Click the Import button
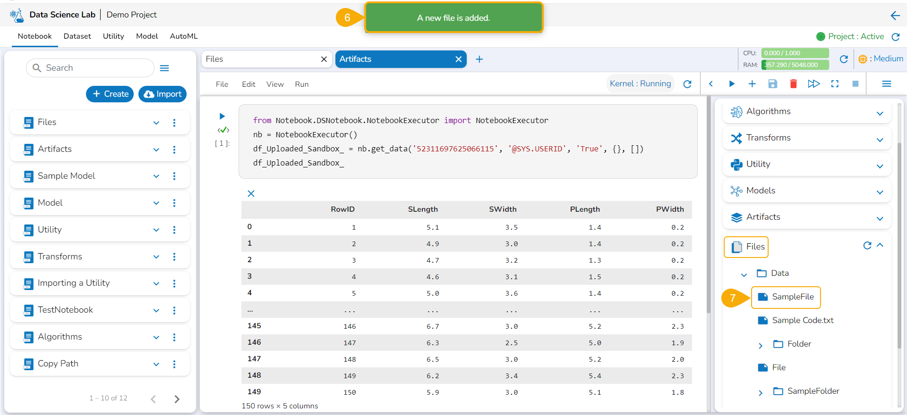This screenshot has width=907, height=415. click(x=163, y=94)
